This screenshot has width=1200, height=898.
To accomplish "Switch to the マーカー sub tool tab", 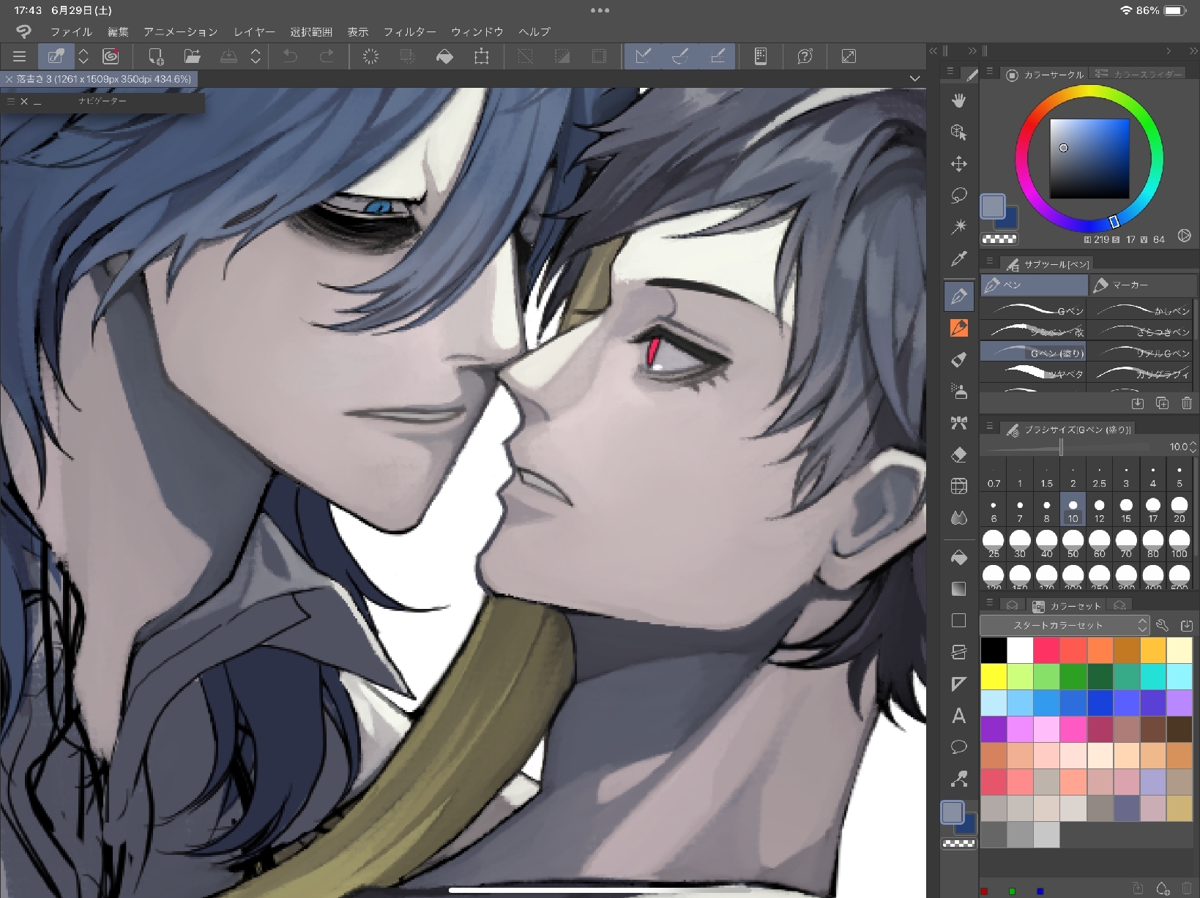I will (x=1141, y=285).
